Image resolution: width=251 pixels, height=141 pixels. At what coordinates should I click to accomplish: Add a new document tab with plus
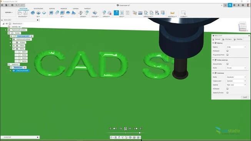(225, 5)
